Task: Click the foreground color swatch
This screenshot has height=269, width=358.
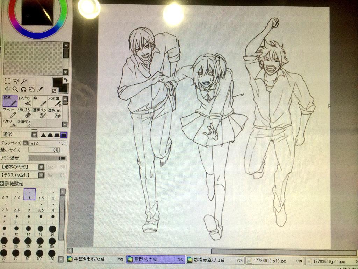Action: point(57,82)
